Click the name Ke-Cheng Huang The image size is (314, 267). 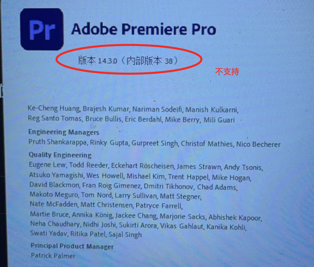(x=54, y=108)
